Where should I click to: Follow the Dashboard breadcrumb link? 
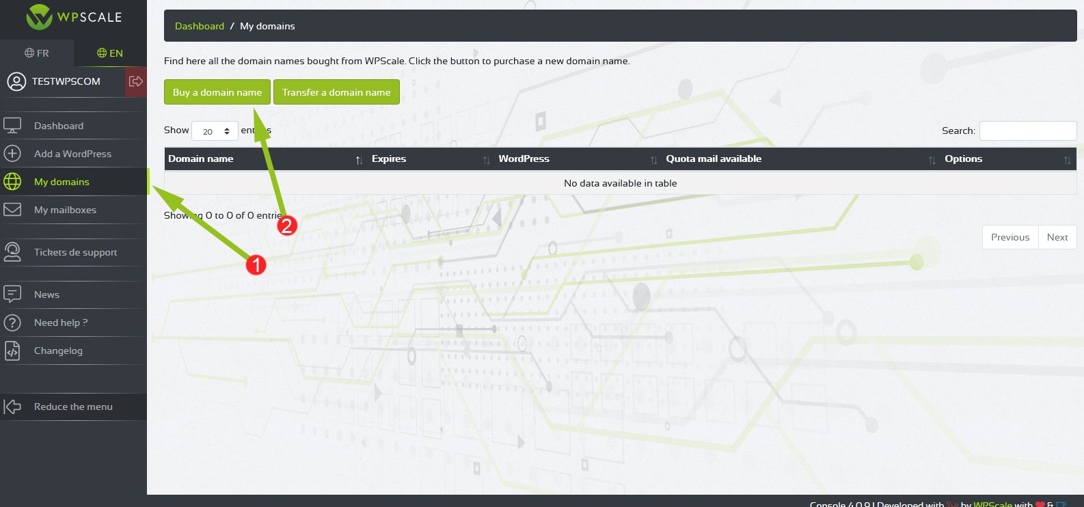point(200,26)
